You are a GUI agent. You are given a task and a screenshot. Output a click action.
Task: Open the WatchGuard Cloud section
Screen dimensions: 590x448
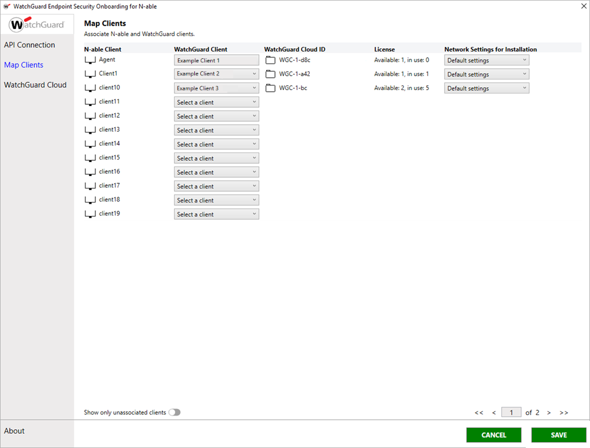point(35,85)
